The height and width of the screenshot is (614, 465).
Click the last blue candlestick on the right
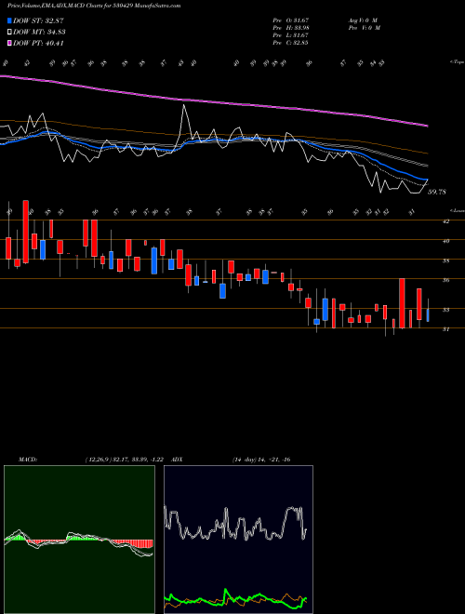point(428,315)
